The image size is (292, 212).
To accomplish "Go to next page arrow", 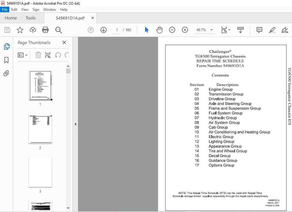I will pos(104,30).
